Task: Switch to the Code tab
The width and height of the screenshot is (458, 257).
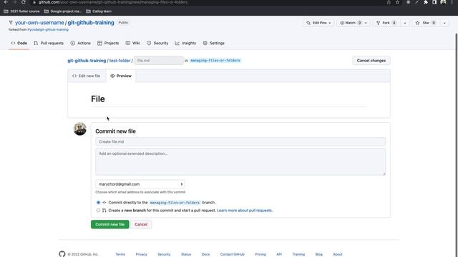Action: [x=19, y=43]
